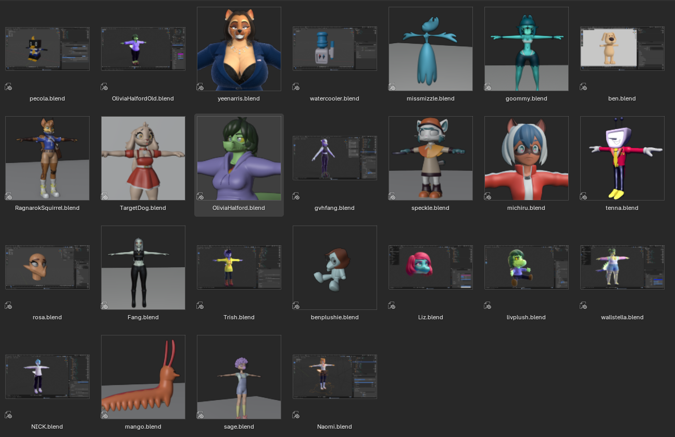675x437 pixels.
Task: Click the blend-file badge icon under rosa thumbnail
Action: [8, 306]
